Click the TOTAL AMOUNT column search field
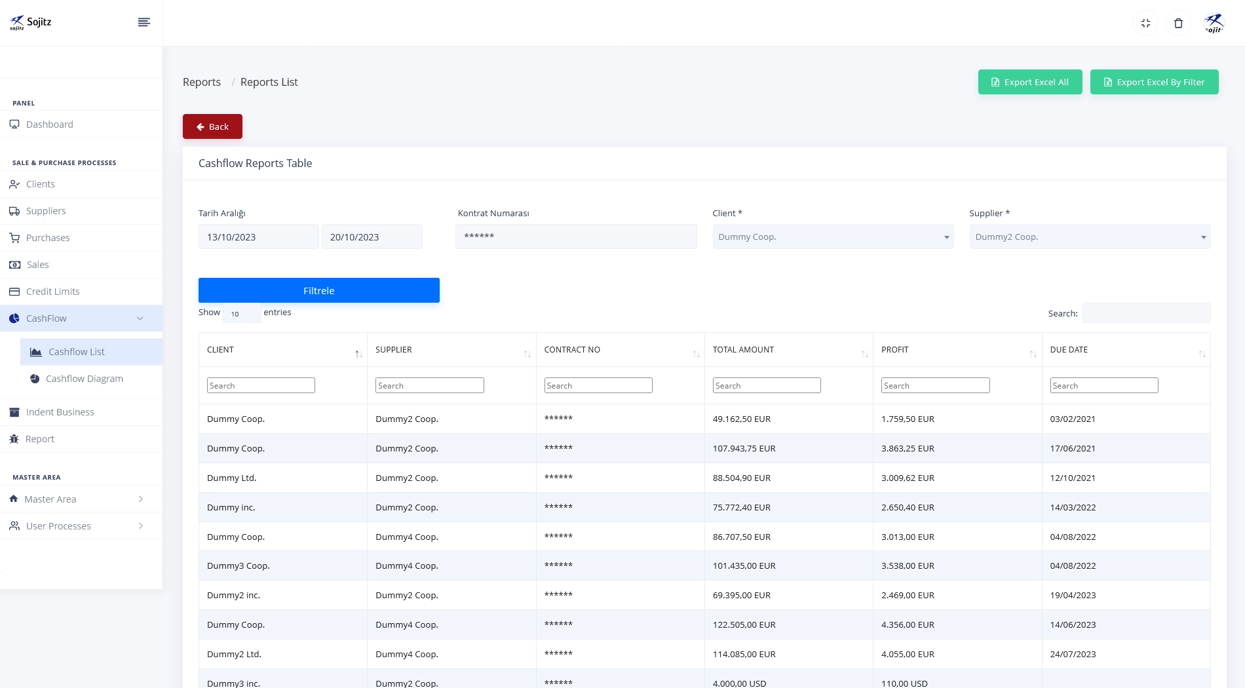1245x688 pixels. coord(767,385)
